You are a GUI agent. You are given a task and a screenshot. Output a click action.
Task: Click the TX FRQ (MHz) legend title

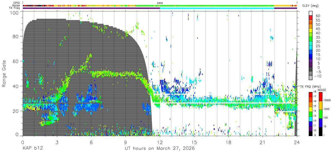310,86
